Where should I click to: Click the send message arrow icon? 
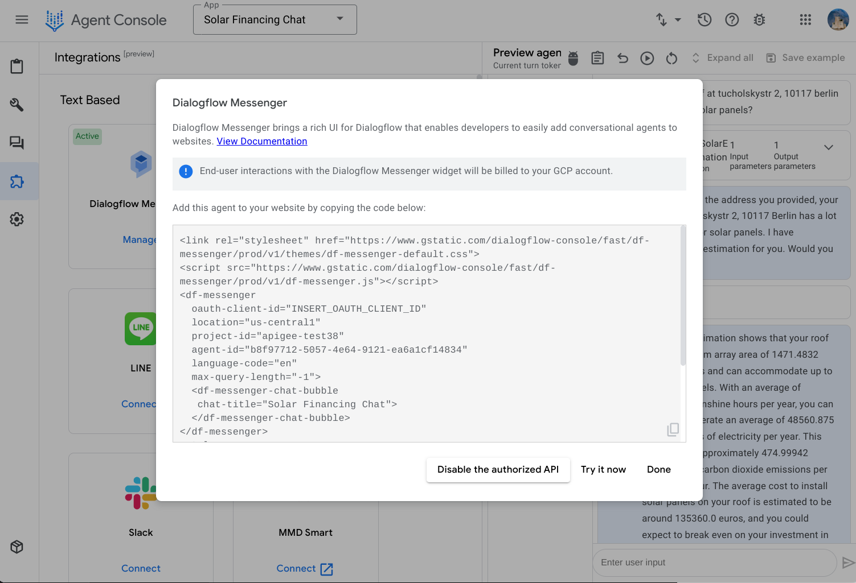click(848, 563)
